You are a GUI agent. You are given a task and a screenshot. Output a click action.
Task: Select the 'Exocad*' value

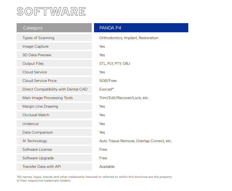tap(107, 89)
